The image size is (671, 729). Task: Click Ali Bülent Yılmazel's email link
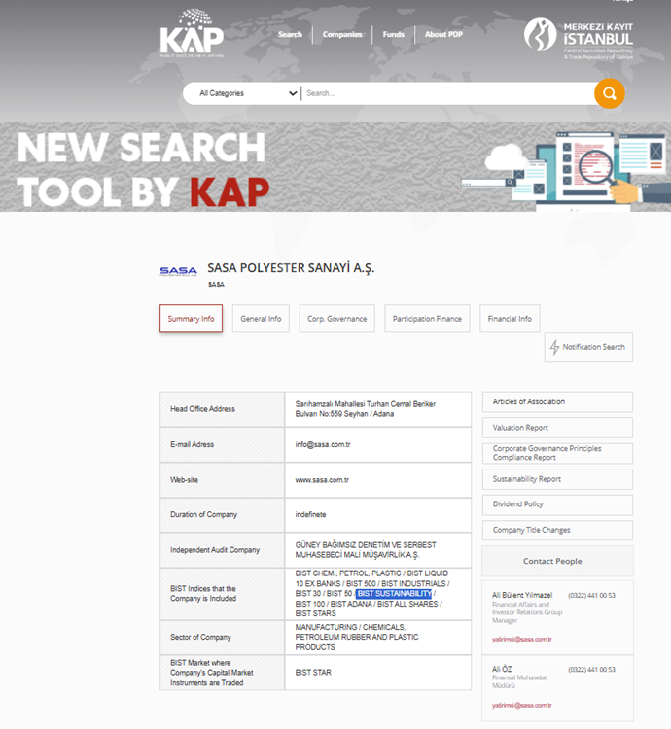tap(522, 640)
